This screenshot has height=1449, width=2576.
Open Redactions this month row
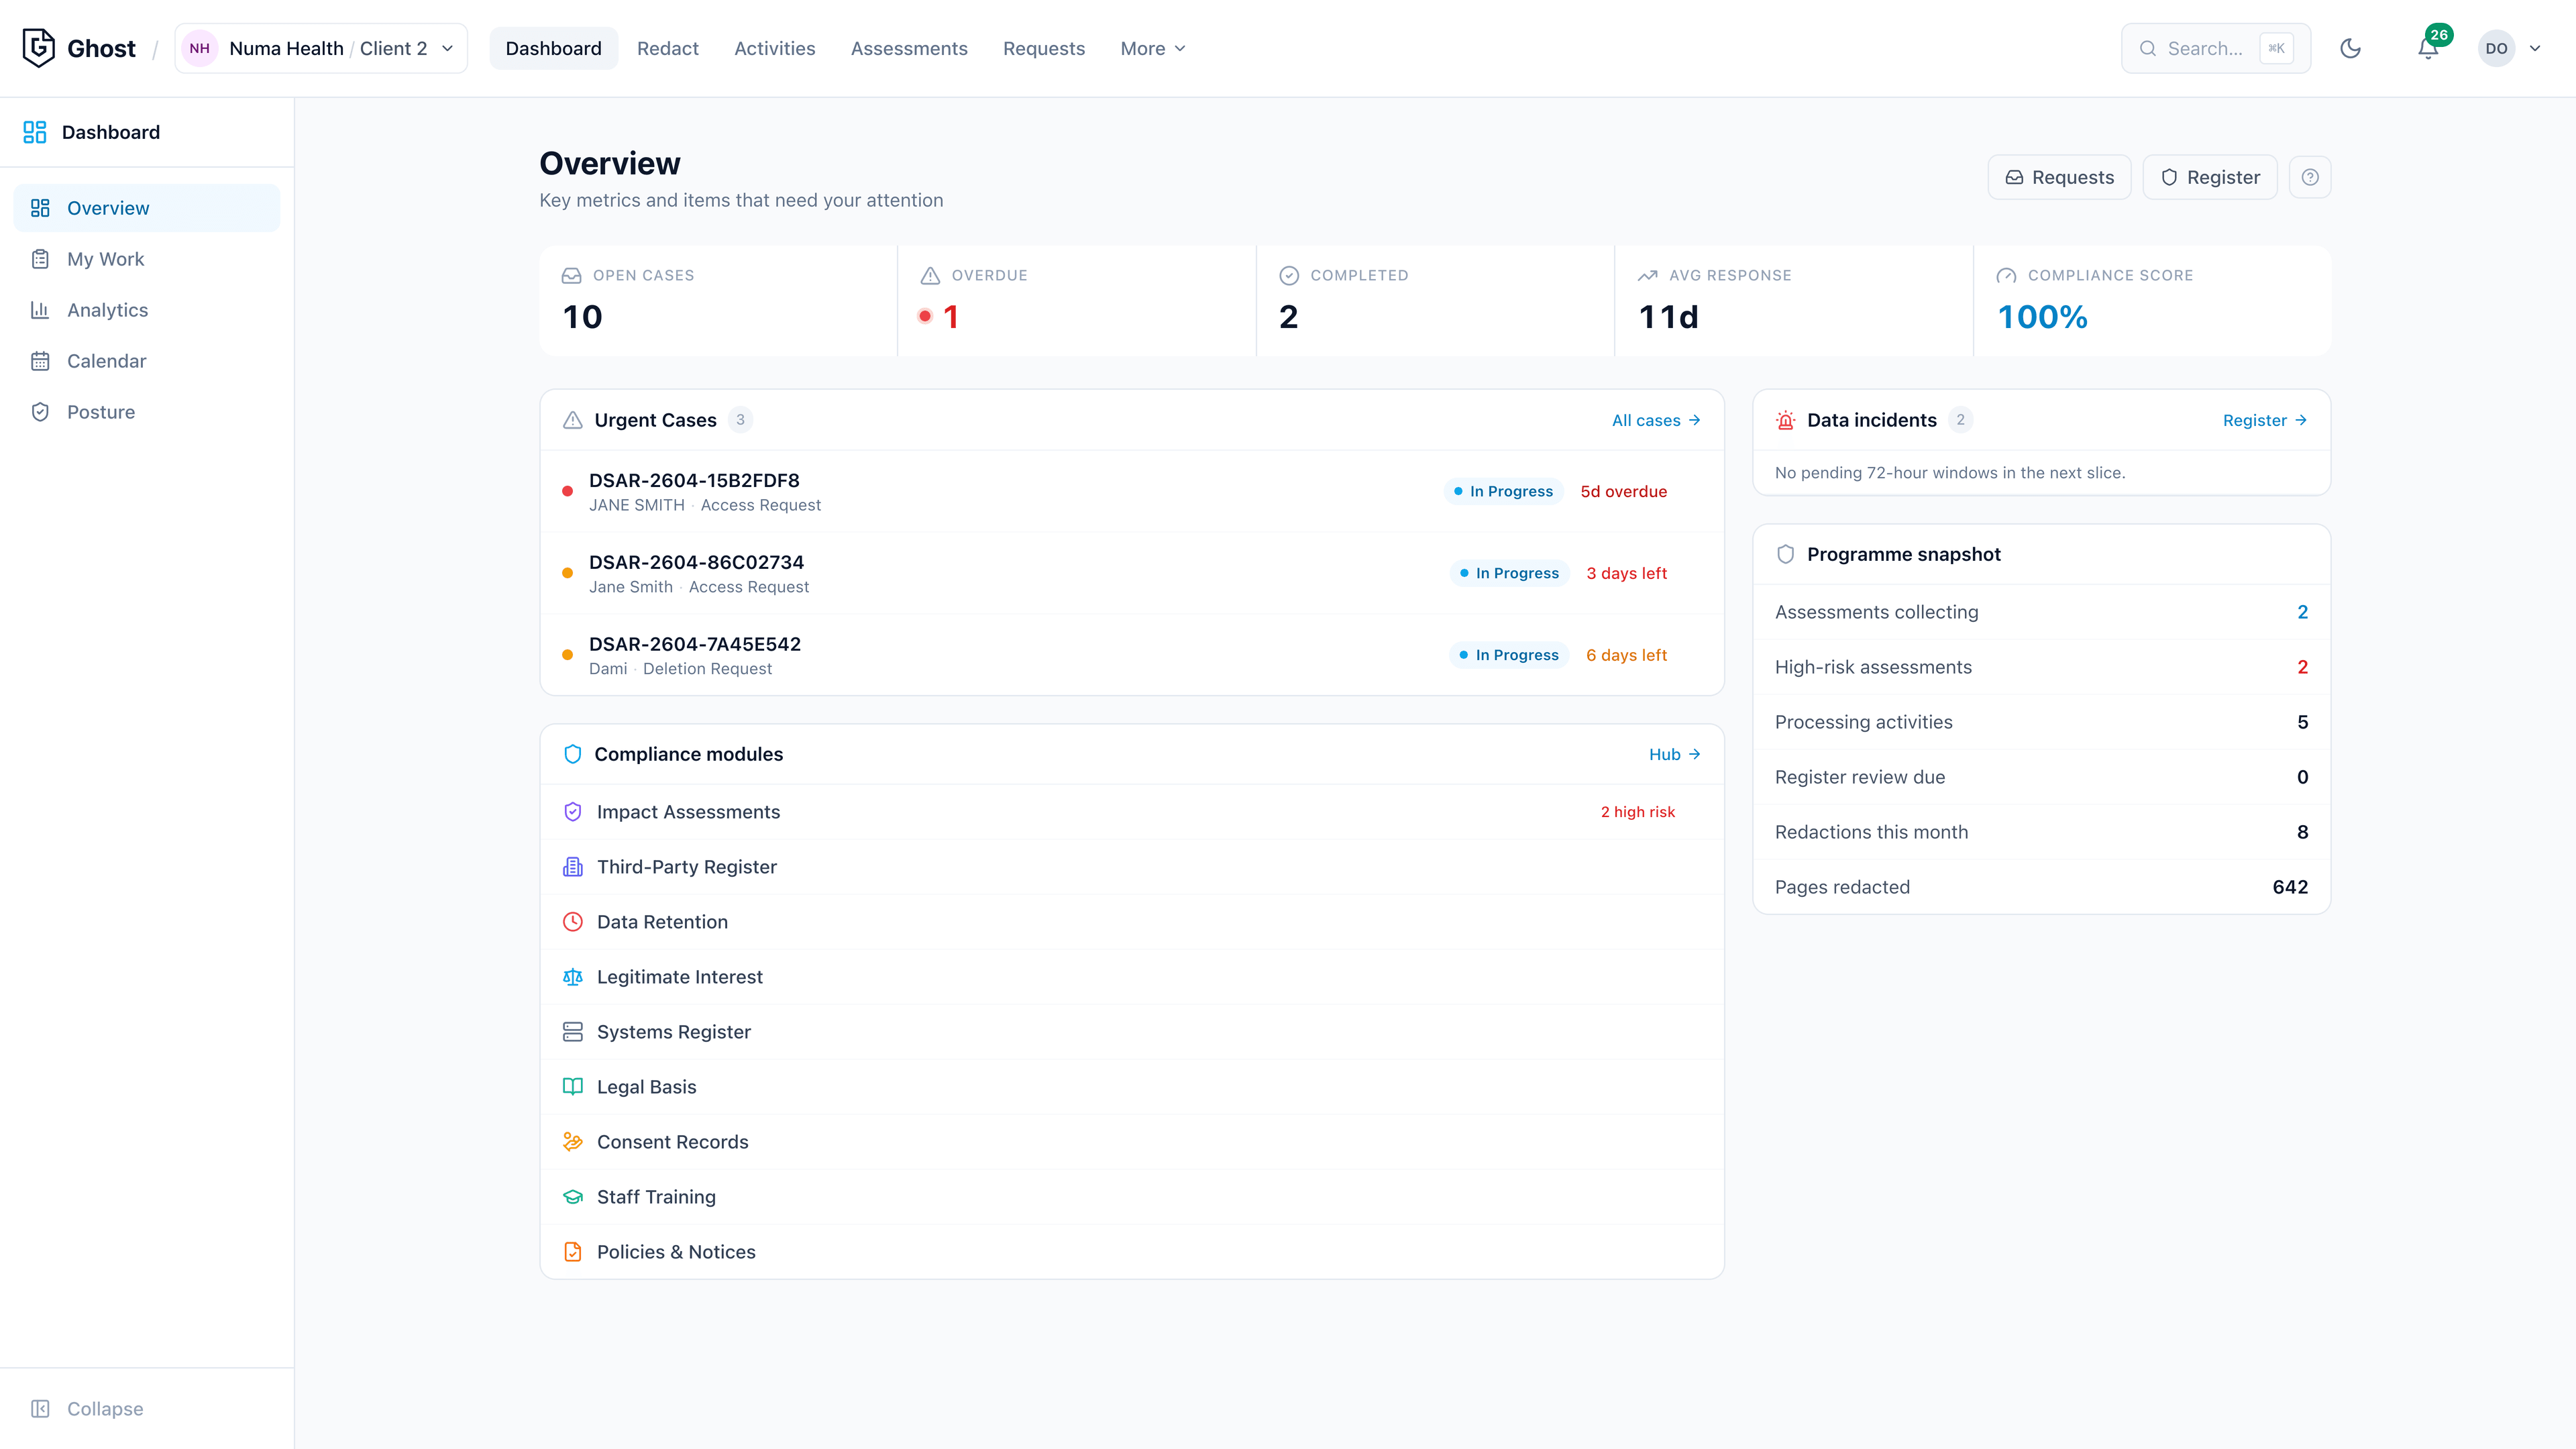2041,832
